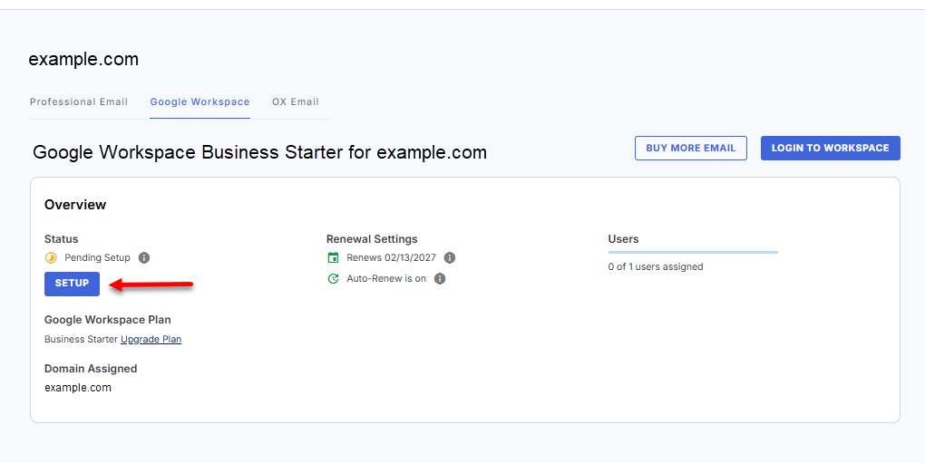Image resolution: width=925 pixels, height=463 pixels.
Task: Click LOGIN TO WORKSPACE button
Action: (830, 148)
